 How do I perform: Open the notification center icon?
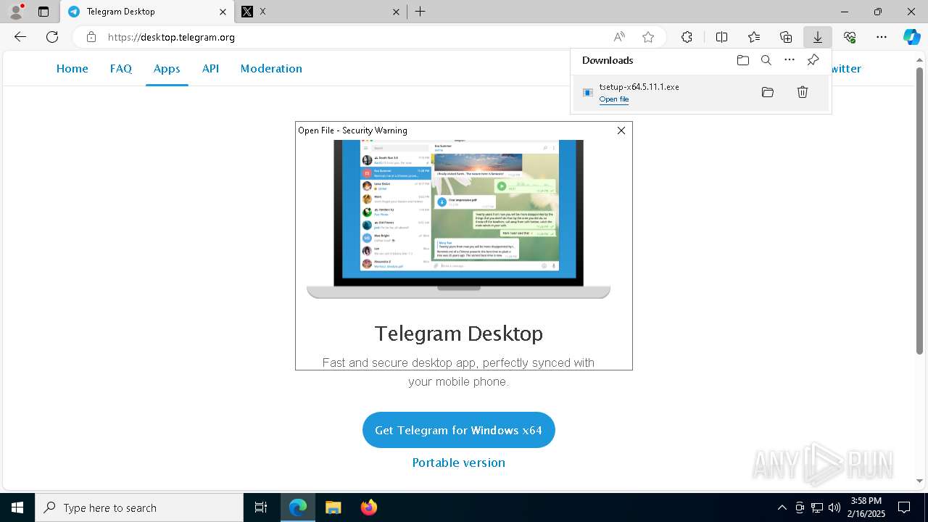(904, 507)
